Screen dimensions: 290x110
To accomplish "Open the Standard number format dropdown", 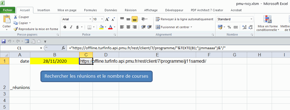I will coord(251,19).
